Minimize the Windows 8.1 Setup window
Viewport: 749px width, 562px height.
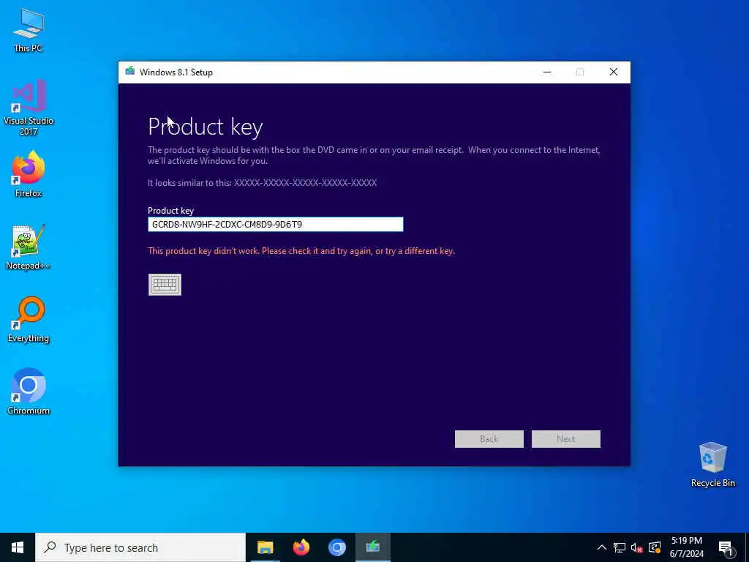click(x=547, y=72)
